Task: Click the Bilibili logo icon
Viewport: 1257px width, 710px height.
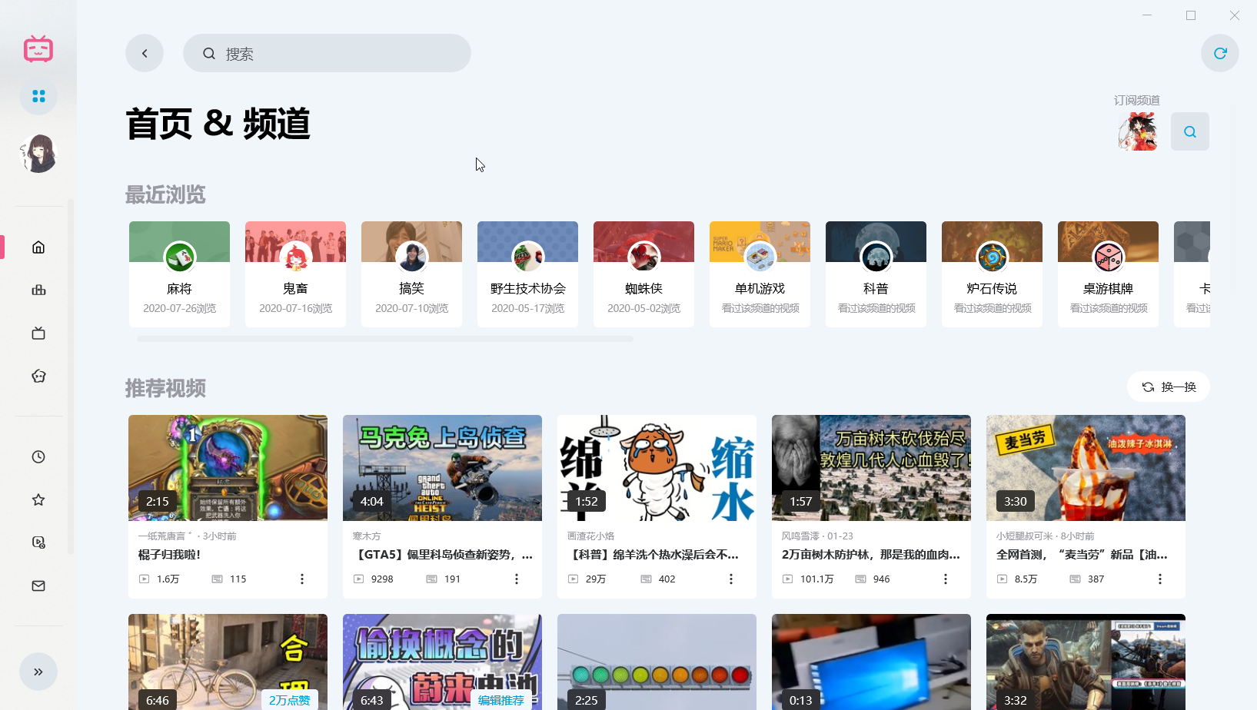Action: click(38, 49)
